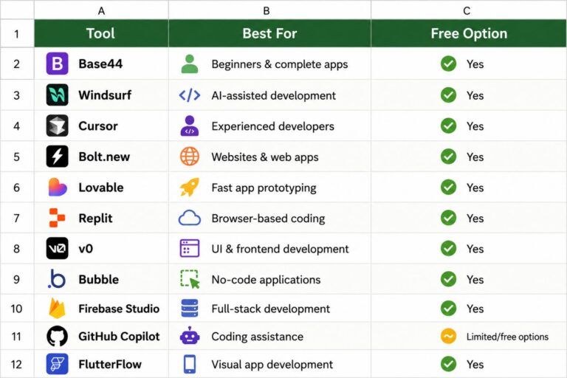
Task: Click the "Websites & web apps" text
Action: 265,157
